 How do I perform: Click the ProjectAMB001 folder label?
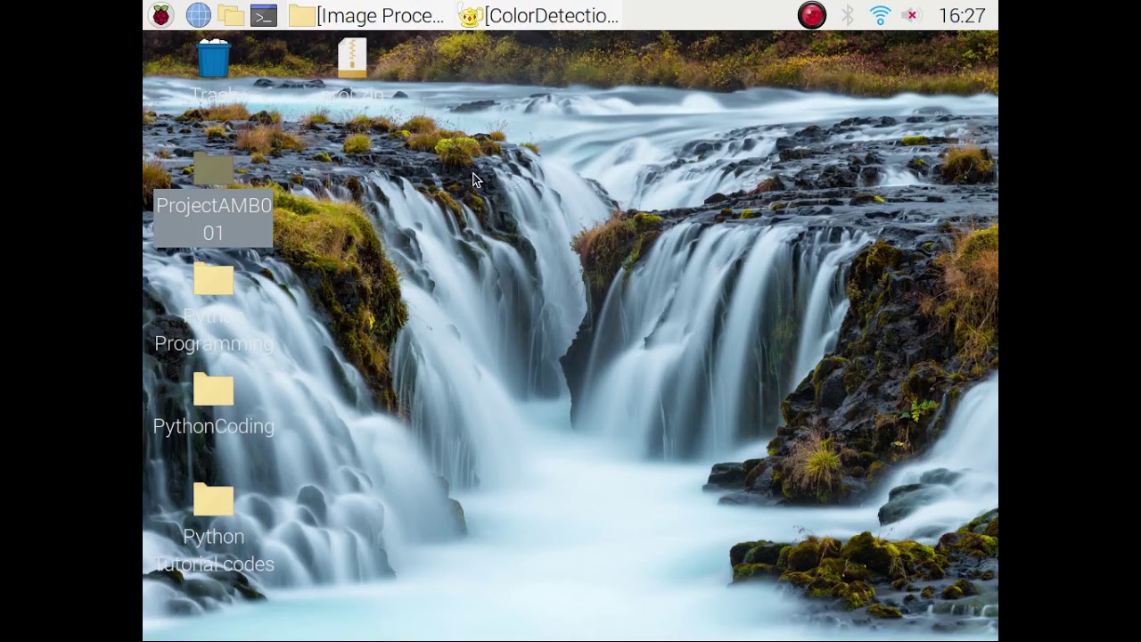pyautogui.click(x=214, y=218)
